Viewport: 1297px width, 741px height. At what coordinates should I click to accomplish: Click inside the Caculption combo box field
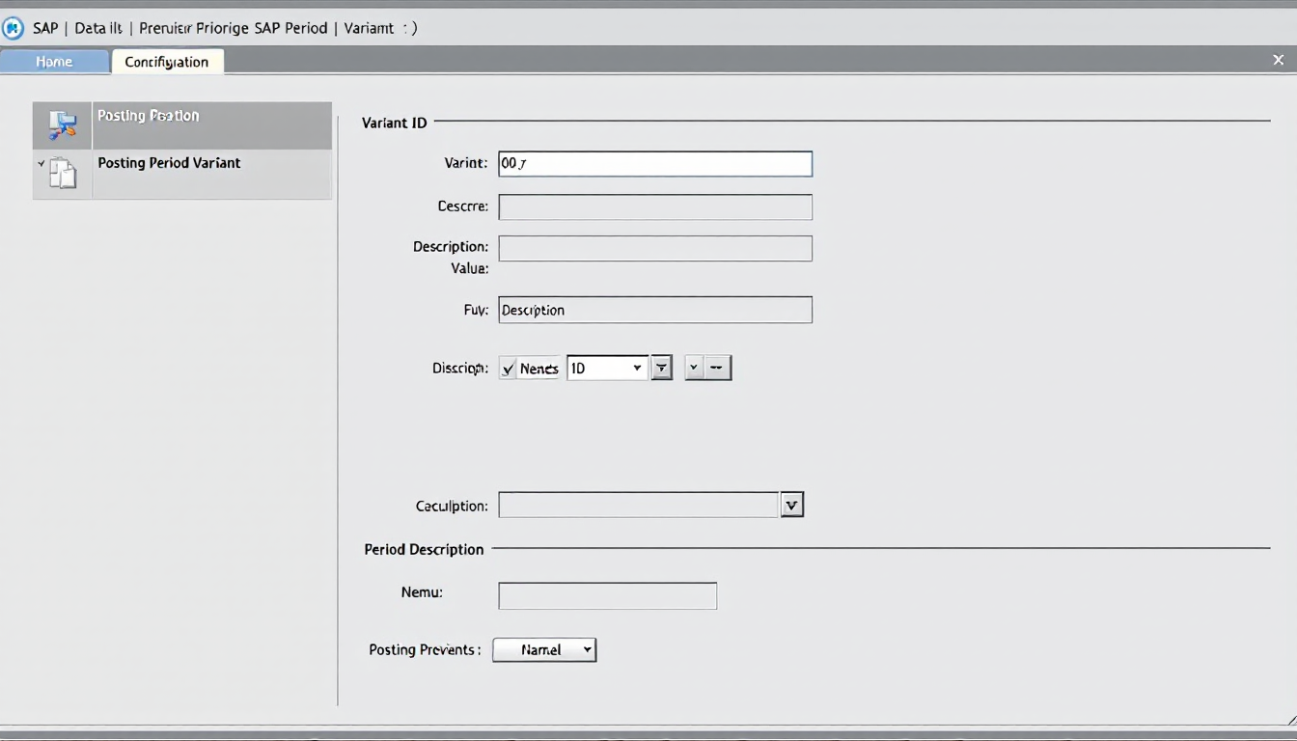[638, 505]
